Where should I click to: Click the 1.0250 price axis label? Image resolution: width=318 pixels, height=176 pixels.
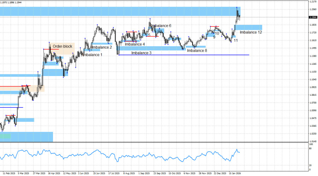click(x=312, y=133)
